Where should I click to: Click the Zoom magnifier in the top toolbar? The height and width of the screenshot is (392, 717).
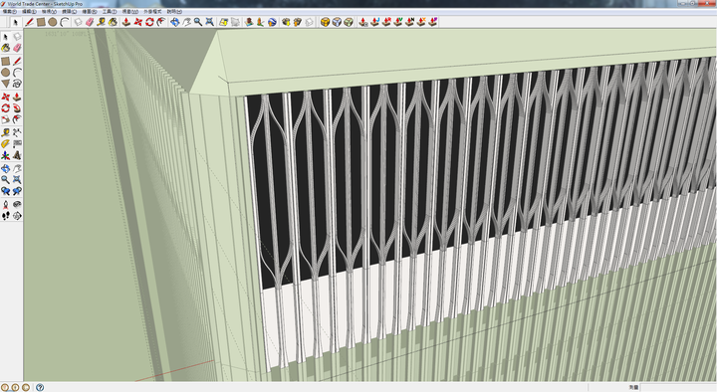pos(198,22)
